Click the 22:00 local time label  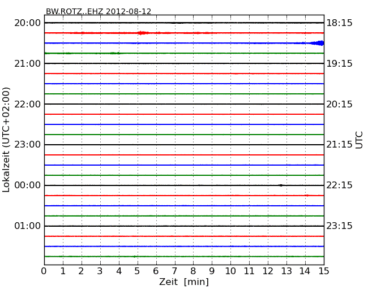(x=28, y=104)
